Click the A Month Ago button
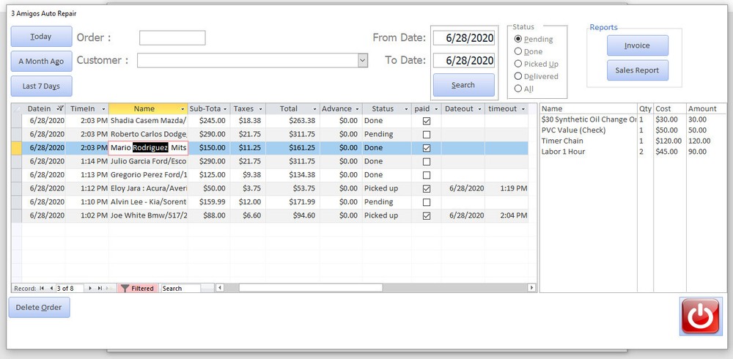The width and height of the screenshot is (733, 359). [x=41, y=62]
